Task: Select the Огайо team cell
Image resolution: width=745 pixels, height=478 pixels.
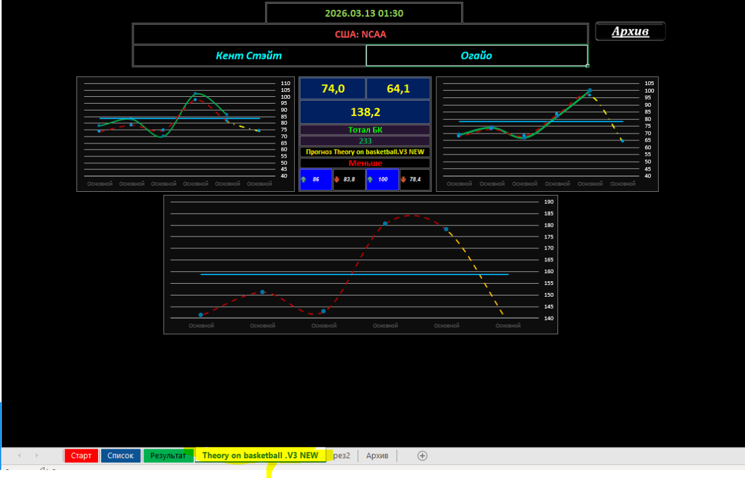Action: [476, 55]
